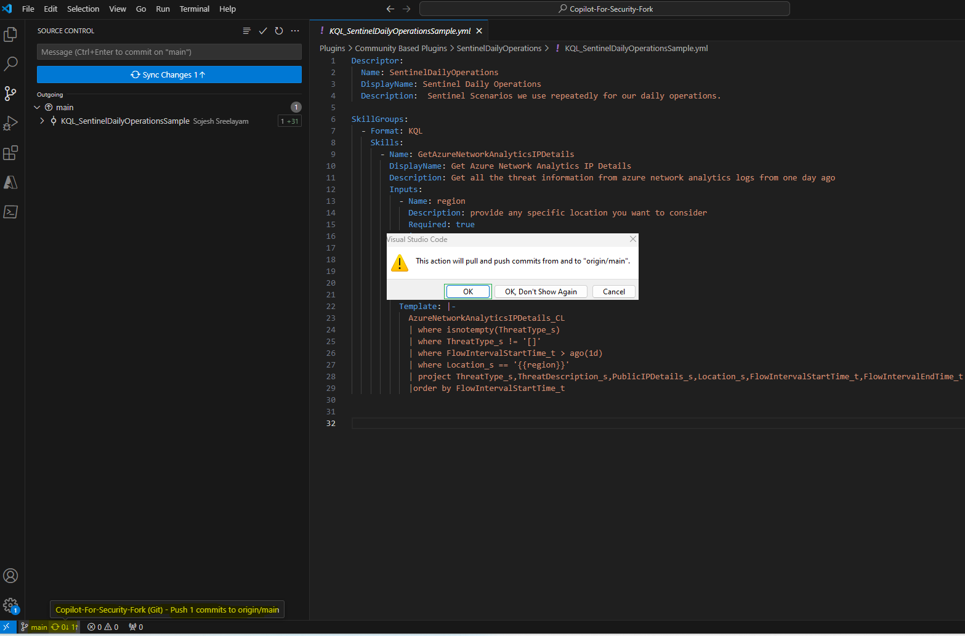Open Run and Debug view
The width and height of the screenshot is (965, 636).
click(x=10, y=123)
